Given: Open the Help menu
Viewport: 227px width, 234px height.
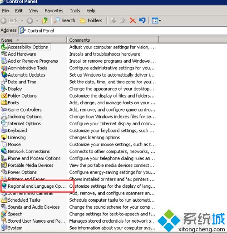Looking at the screenshot, I should click(x=91, y=11).
